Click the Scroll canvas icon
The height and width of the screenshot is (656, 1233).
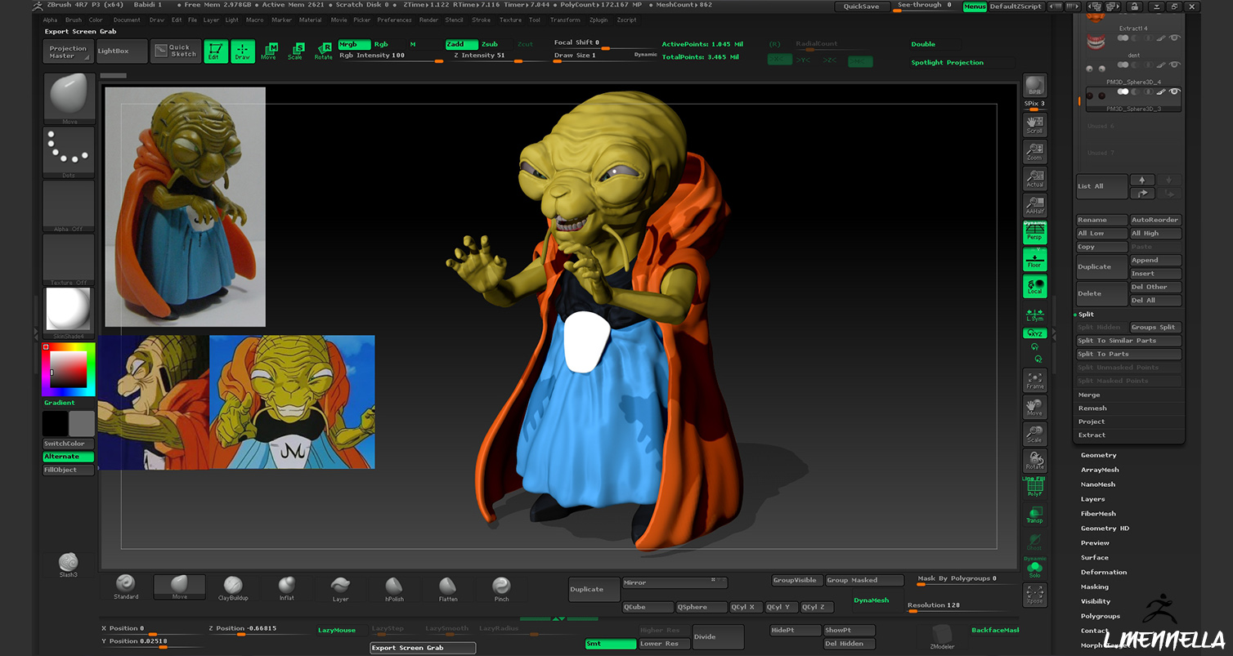(x=1035, y=125)
